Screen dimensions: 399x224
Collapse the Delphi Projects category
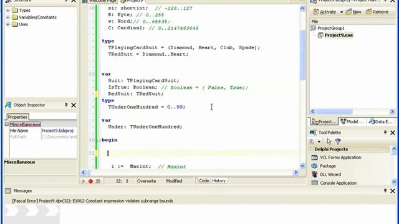tap(312, 149)
